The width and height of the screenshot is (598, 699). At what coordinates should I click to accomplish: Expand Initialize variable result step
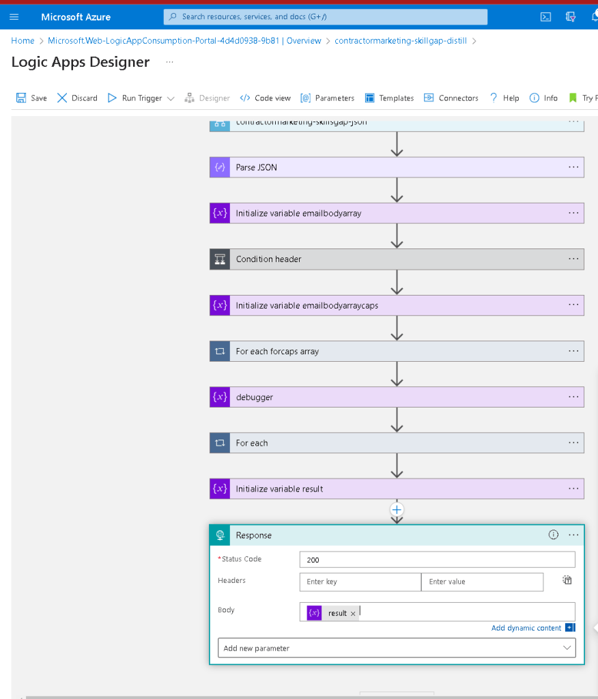(397, 489)
